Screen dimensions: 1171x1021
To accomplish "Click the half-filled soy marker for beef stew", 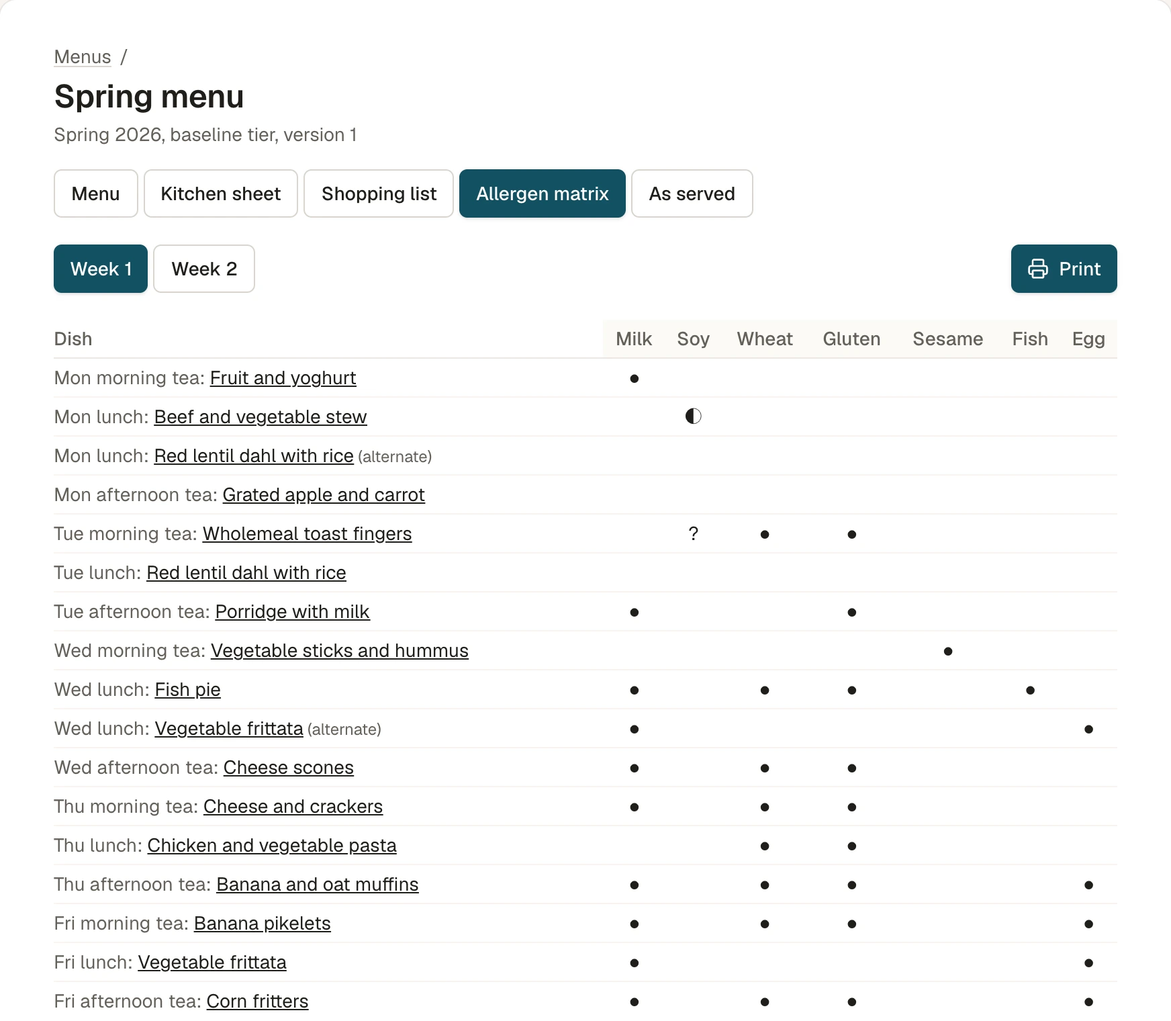I will coord(694,416).
